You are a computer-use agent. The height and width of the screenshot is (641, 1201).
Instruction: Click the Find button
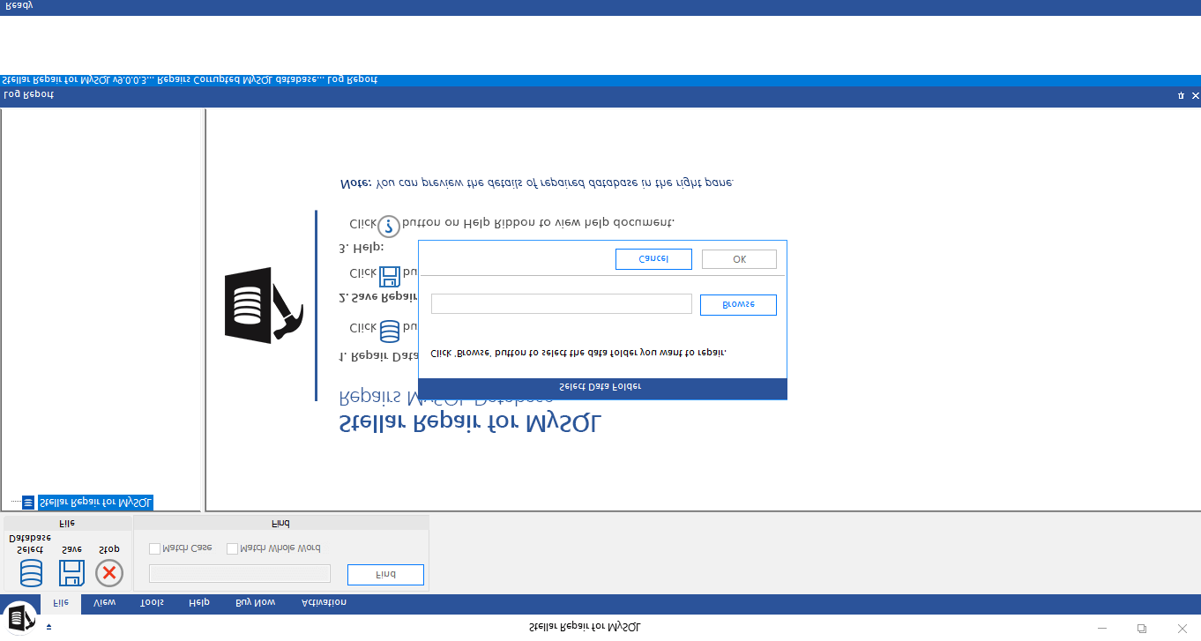point(385,574)
